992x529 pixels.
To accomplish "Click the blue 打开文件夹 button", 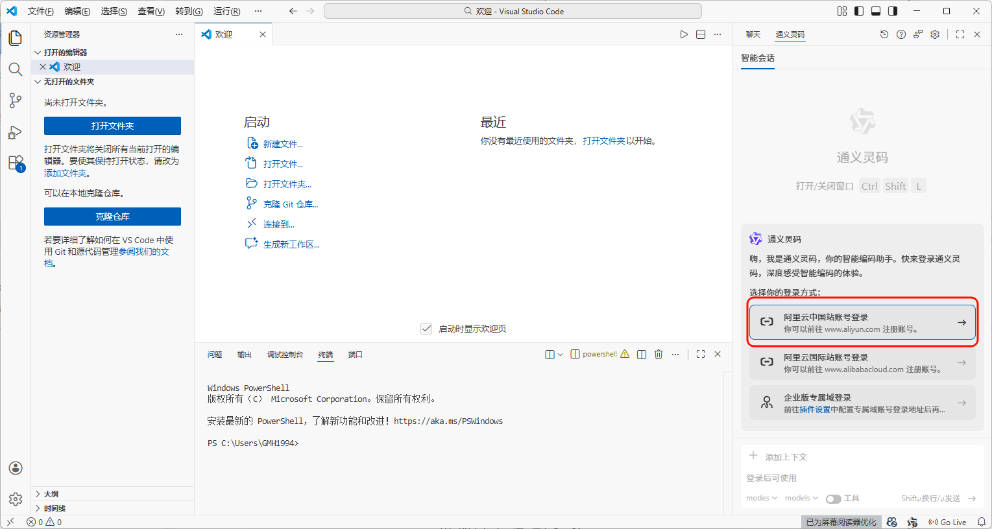I will [x=112, y=126].
